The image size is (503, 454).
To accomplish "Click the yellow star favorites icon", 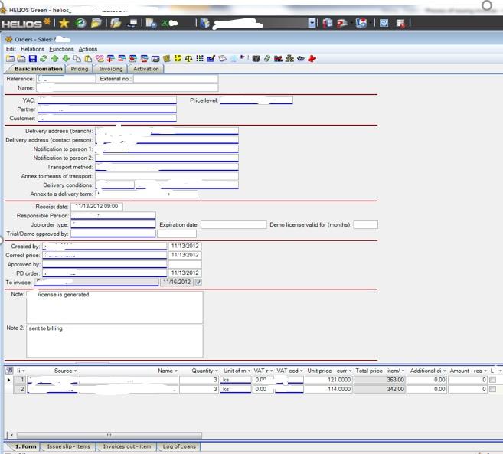I will [64, 23].
